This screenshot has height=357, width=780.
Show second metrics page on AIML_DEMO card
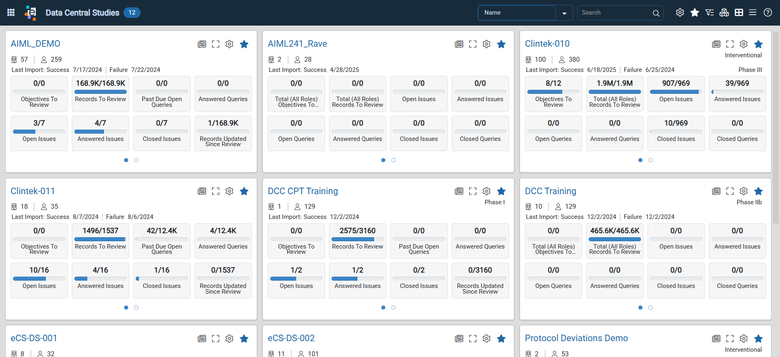coord(136,160)
